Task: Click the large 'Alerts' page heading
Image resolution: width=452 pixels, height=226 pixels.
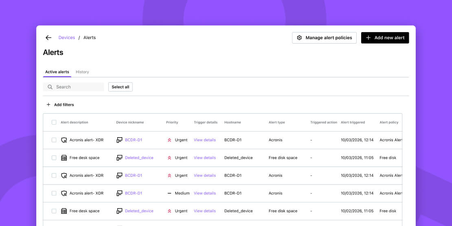Action: click(x=53, y=53)
